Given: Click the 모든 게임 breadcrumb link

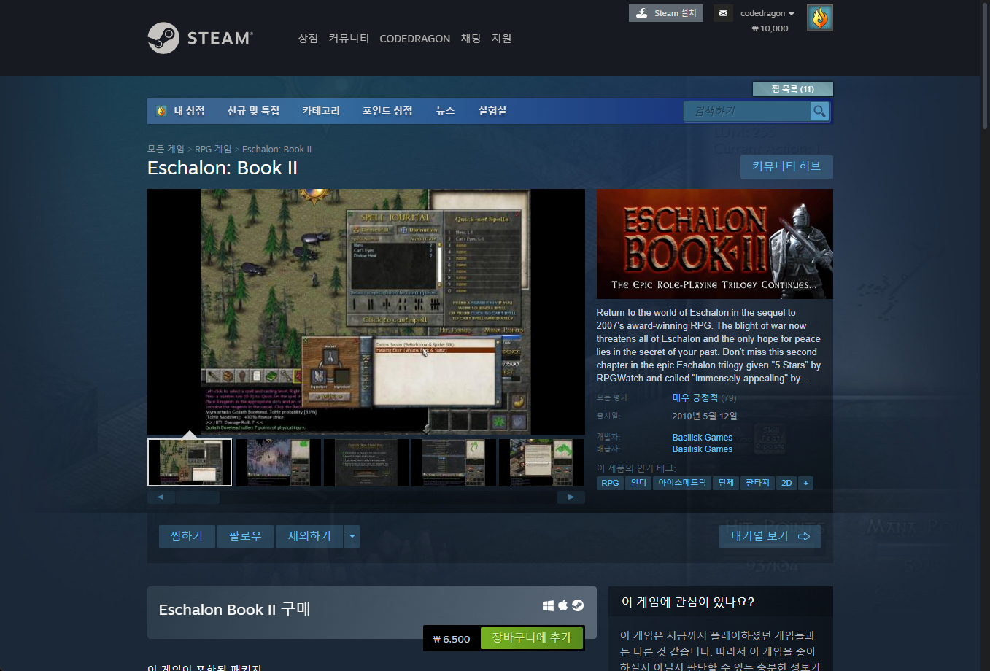Looking at the screenshot, I should [166, 149].
